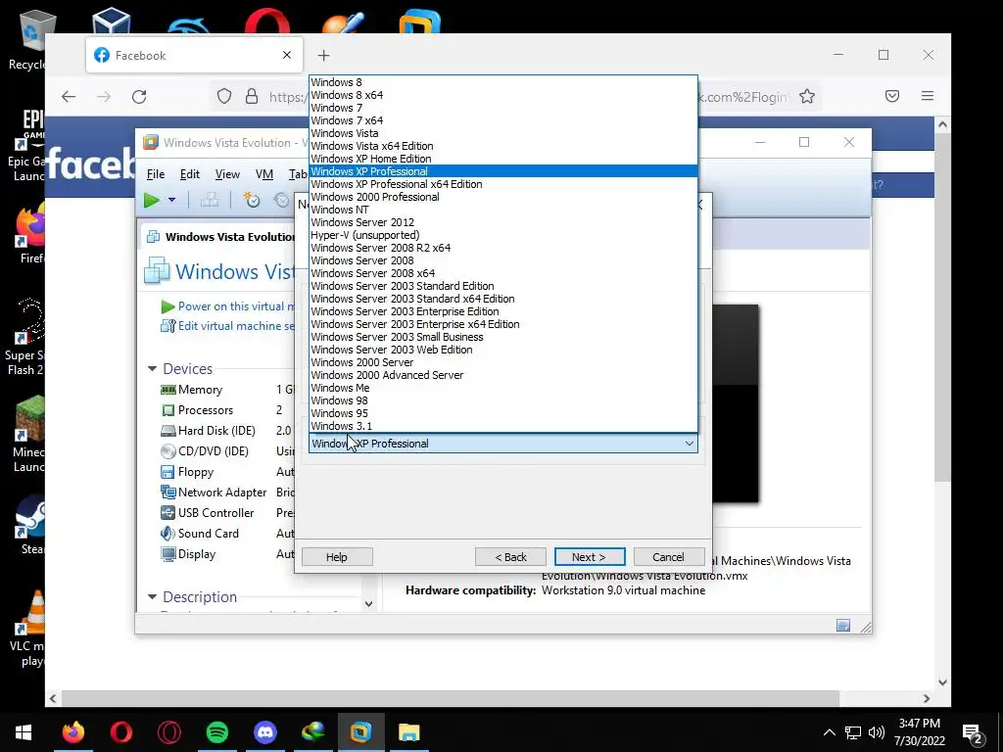Viewport: 1003px width, 752px height.
Task: Go back in Firefox using back arrow
Action: [69, 97]
